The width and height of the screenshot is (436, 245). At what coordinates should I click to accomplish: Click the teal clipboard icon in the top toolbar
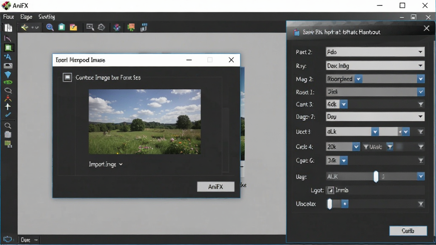pyautogui.click(x=61, y=27)
